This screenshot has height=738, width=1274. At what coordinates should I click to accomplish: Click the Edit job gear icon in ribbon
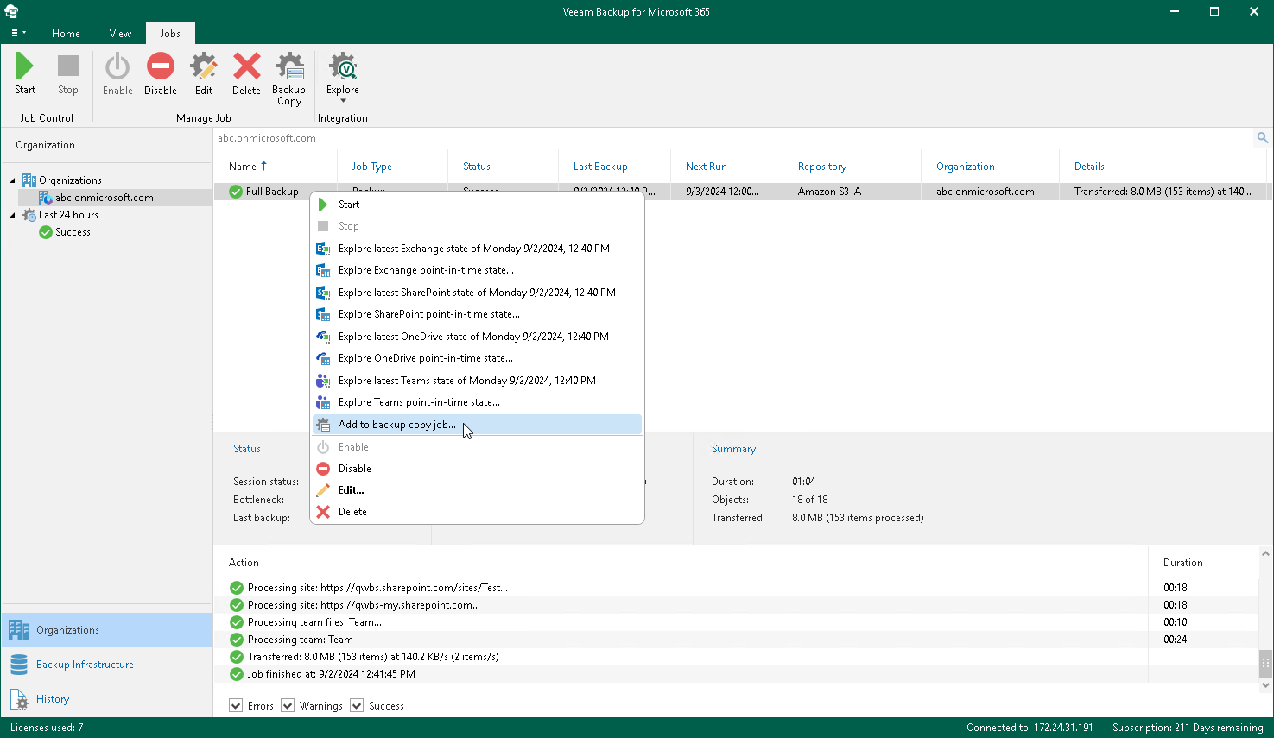[204, 66]
